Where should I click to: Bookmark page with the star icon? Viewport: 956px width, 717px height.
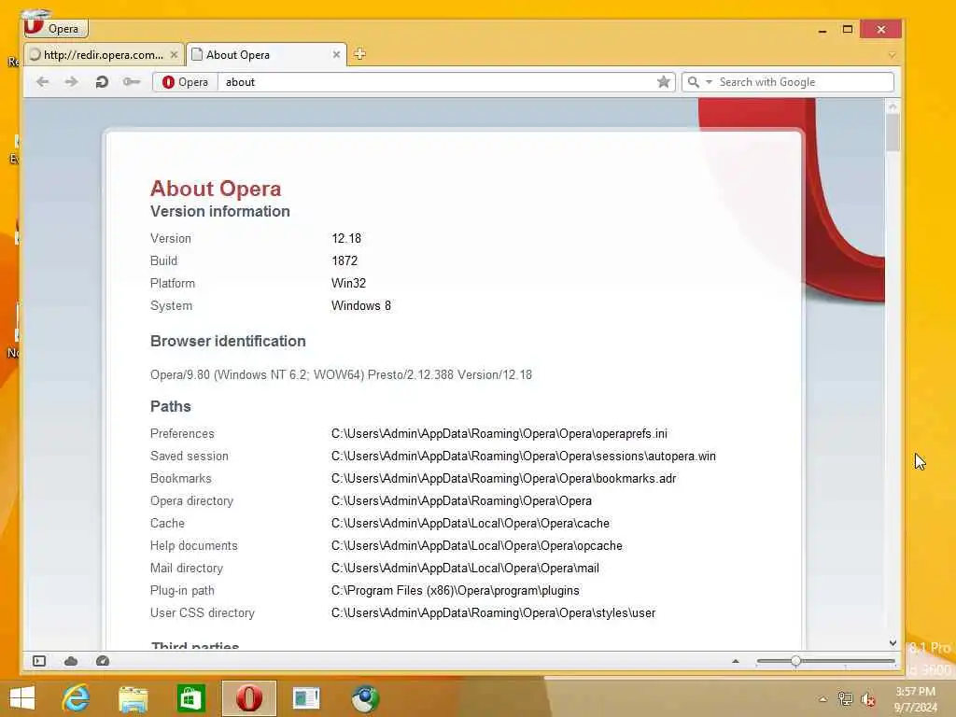664,82
